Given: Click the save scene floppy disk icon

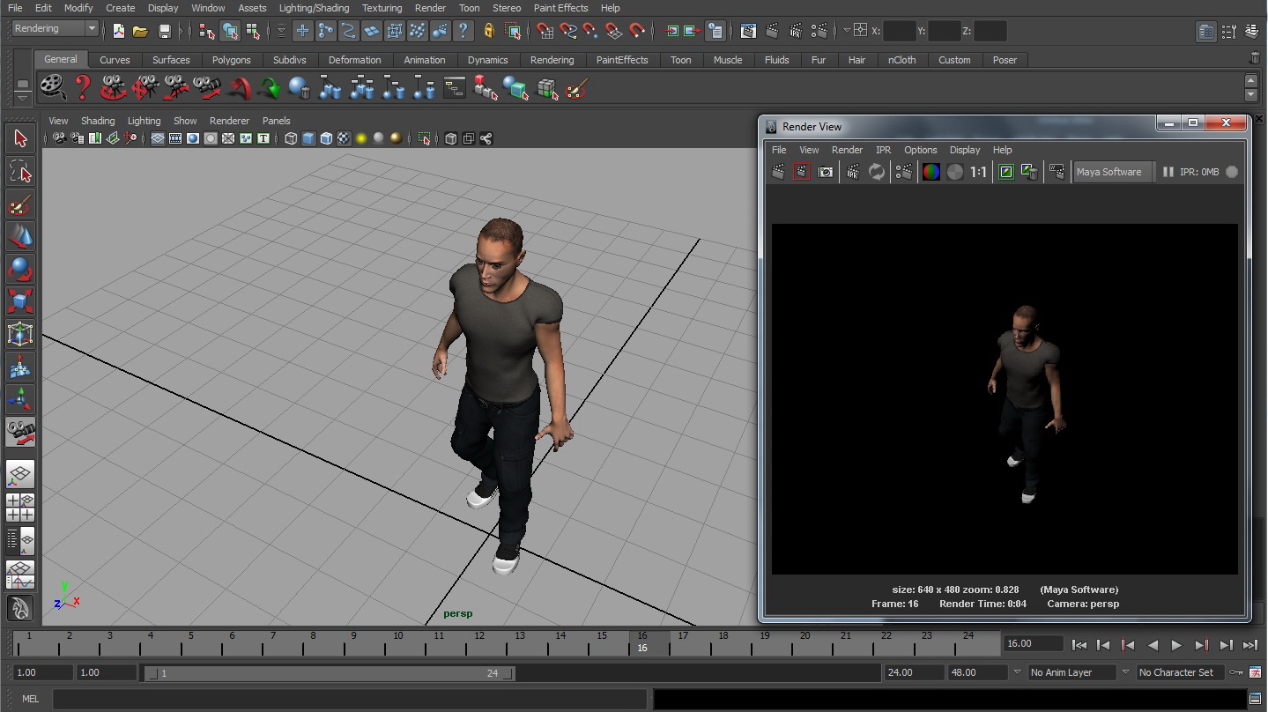Looking at the screenshot, I should click(164, 31).
